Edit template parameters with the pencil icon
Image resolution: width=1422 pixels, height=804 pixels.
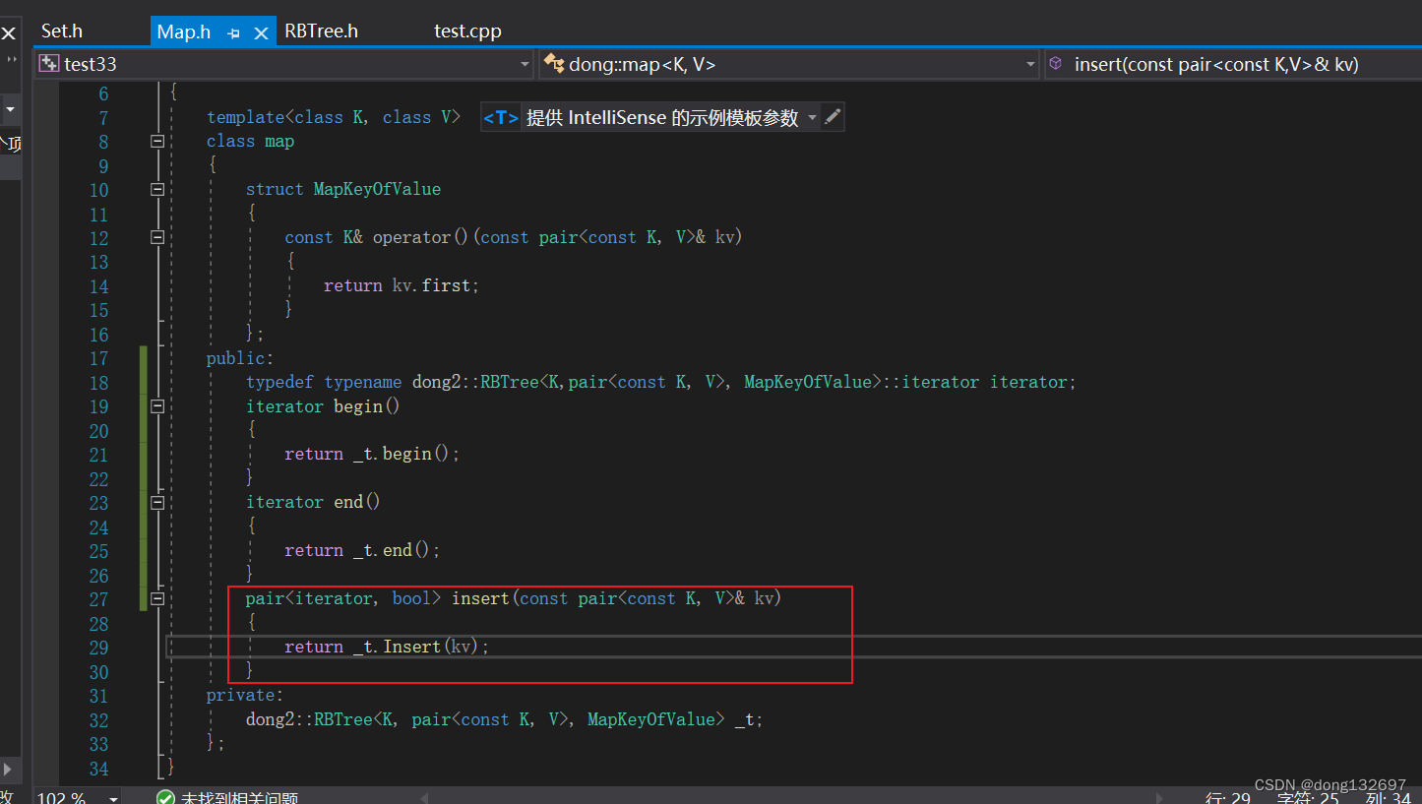tap(833, 117)
